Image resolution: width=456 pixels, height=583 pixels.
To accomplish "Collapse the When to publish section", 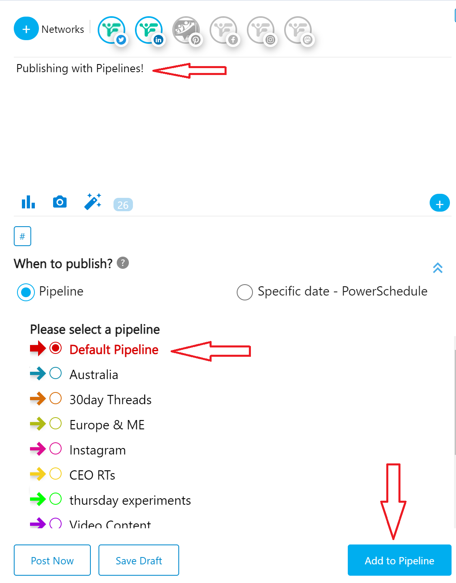I will pyautogui.click(x=438, y=268).
